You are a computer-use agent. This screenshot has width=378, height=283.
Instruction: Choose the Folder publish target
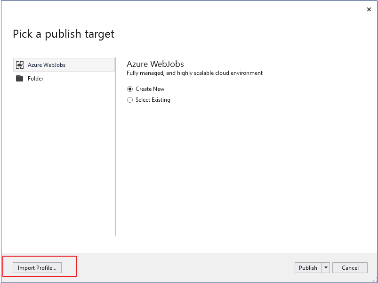click(64, 79)
